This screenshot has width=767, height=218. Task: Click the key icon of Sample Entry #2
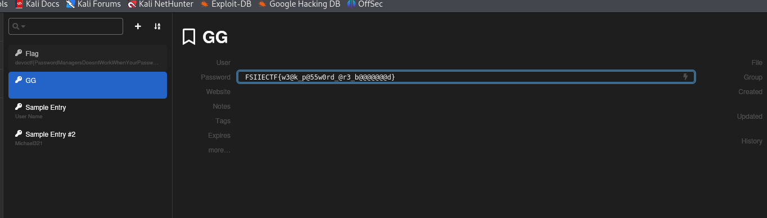19,134
